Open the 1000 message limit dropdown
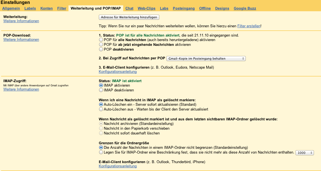The height and width of the screenshot is (171, 321). coord(305,153)
